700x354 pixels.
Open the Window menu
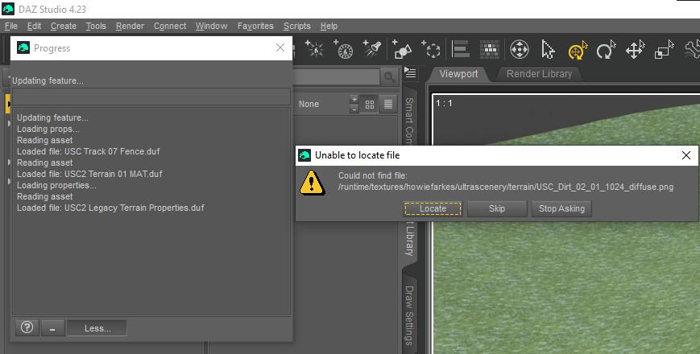(212, 26)
